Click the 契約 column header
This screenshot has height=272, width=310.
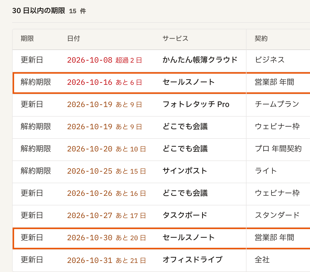(261, 39)
